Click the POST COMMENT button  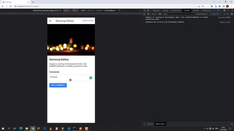click(58, 85)
